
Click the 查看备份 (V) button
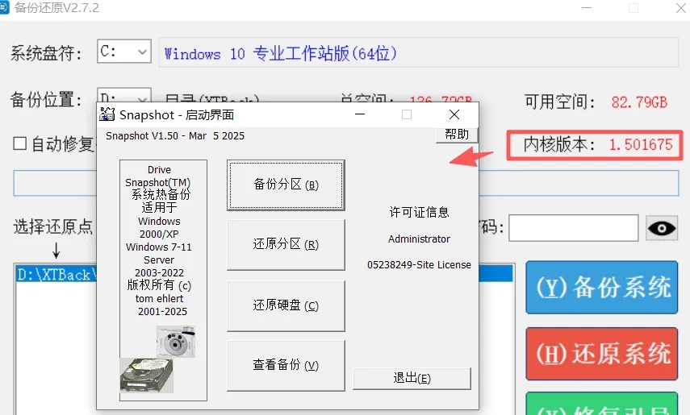[286, 365]
